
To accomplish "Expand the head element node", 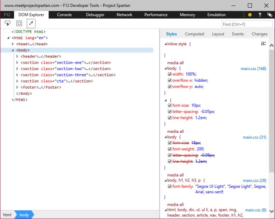I will 13,44.
